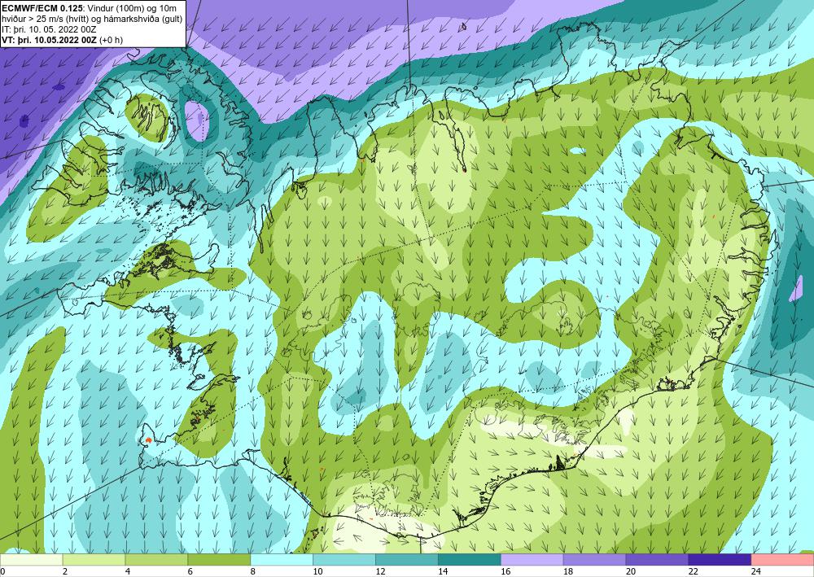The width and height of the screenshot is (814, 577).
Task: Click the legend scale label "2"
Action: pos(65,571)
